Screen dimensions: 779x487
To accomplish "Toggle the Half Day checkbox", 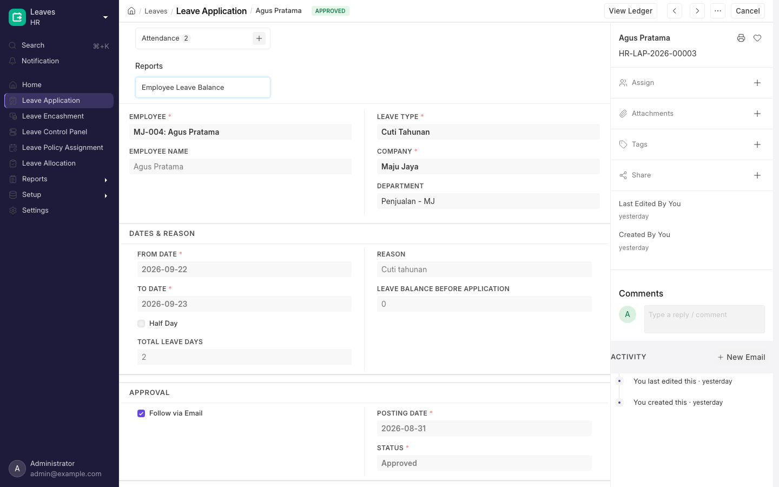I will (x=141, y=324).
